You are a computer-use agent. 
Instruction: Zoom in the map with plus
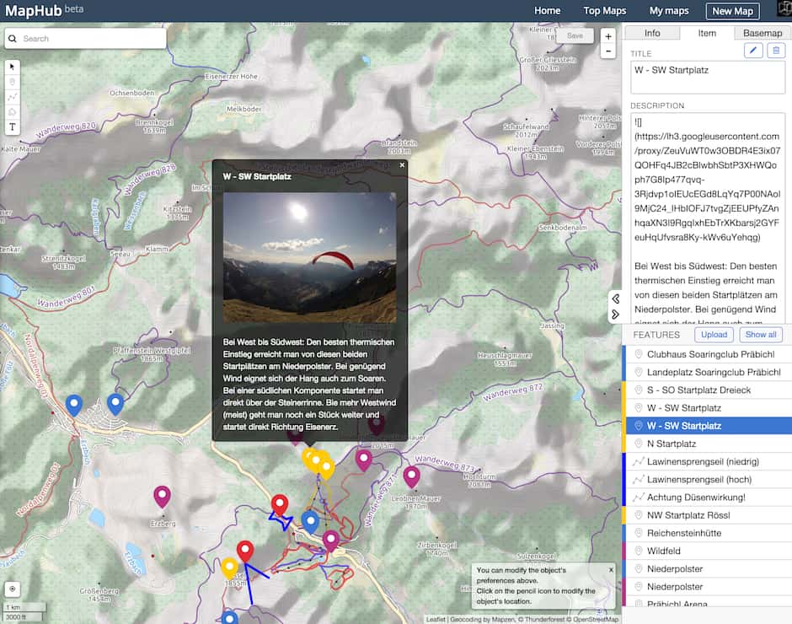coord(608,36)
